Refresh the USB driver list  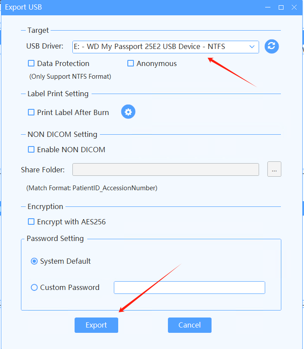click(x=272, y=46)
